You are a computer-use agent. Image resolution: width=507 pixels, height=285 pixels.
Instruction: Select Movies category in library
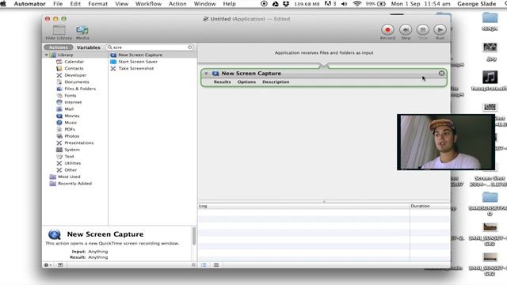pyautogui.click(x=72, y=116)
